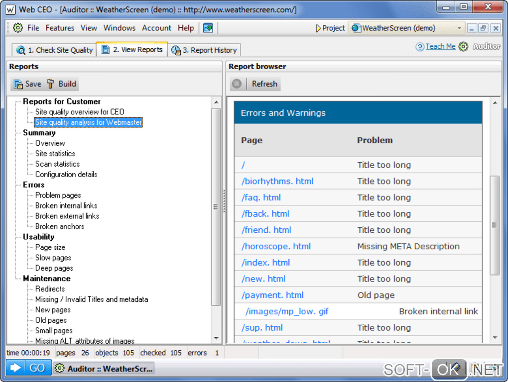Open the Features menu
The image size is (508, 382).
(60, 28)
